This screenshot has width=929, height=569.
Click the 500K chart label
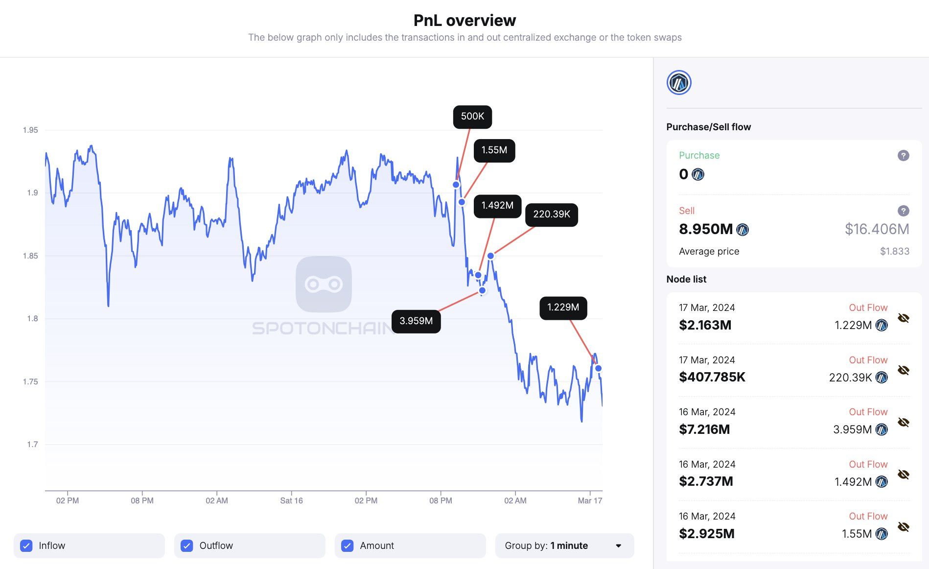tap(472, 117)
